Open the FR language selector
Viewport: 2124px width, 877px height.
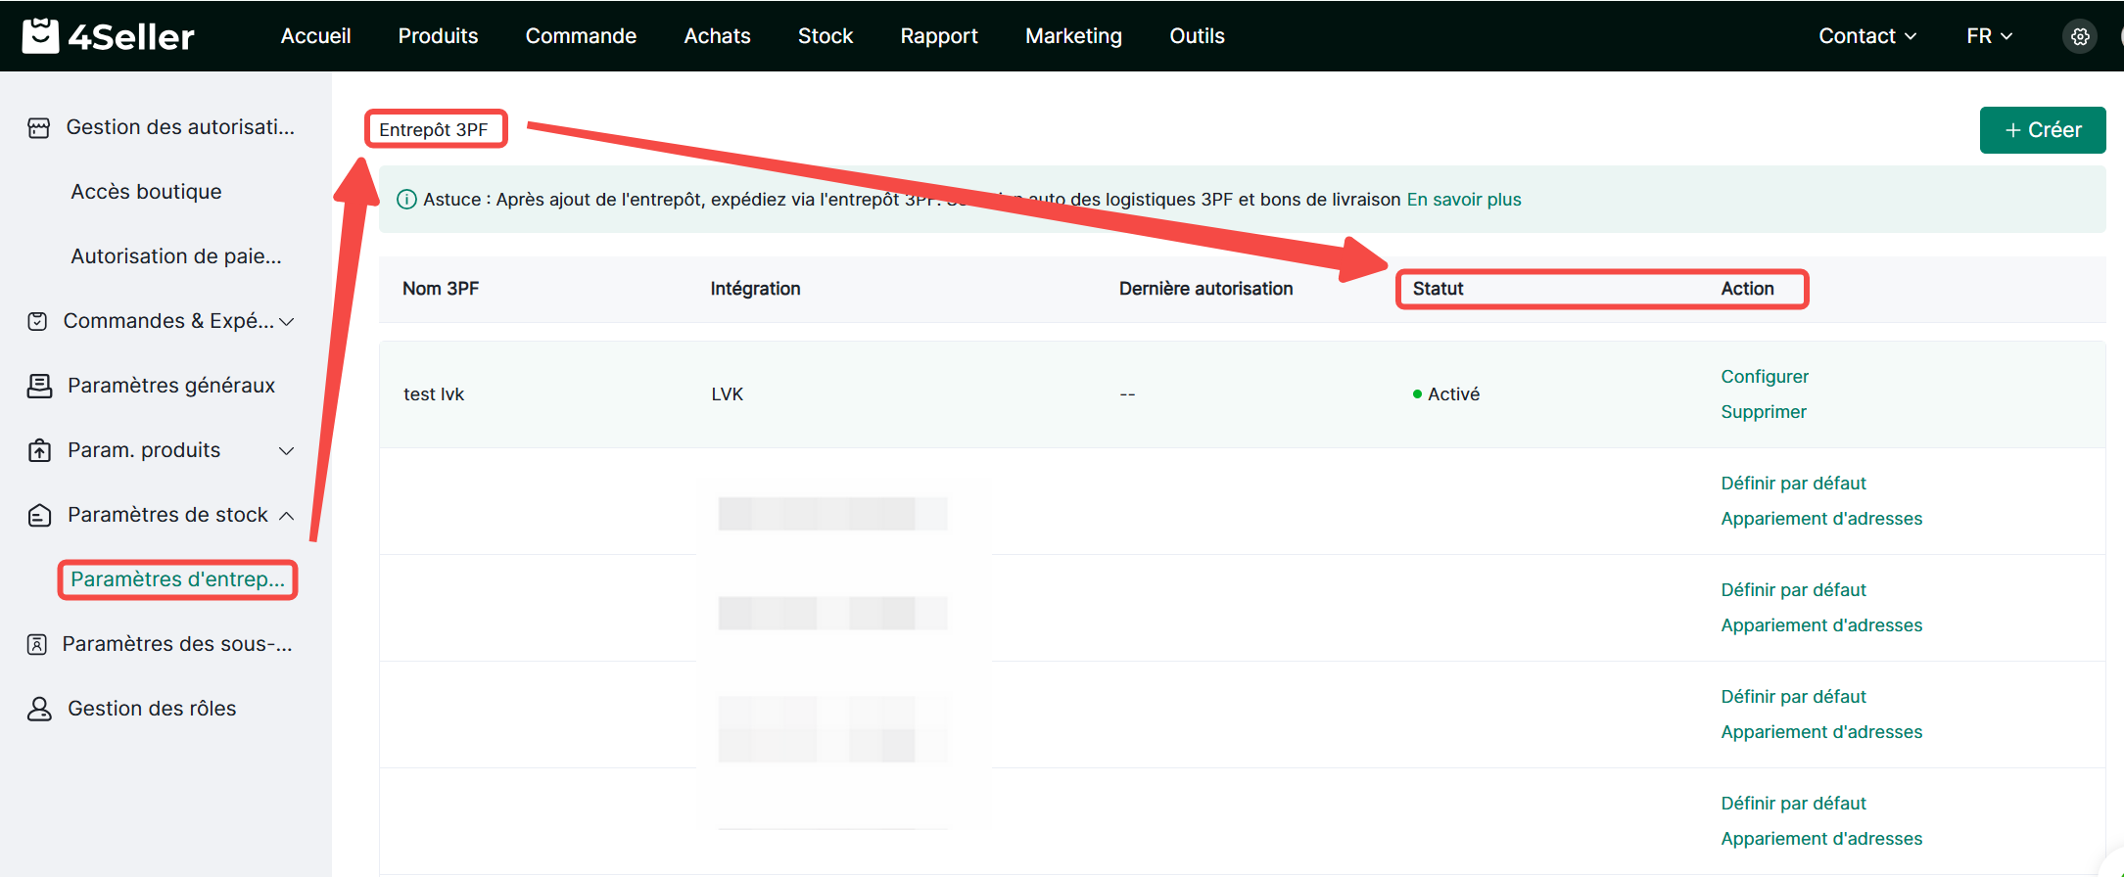pyautogui.click(x=1989, y=36)
